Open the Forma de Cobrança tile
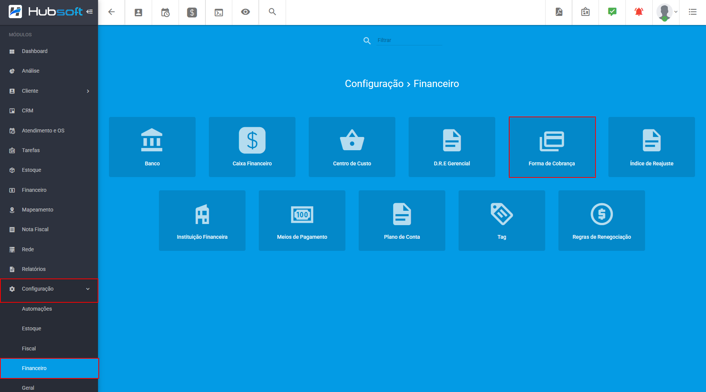Screen dimensions: 706x392 [x=552, y=147]
